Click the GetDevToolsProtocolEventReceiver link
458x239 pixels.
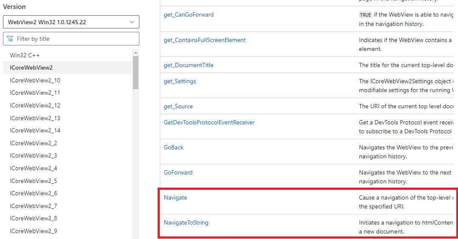209,122
